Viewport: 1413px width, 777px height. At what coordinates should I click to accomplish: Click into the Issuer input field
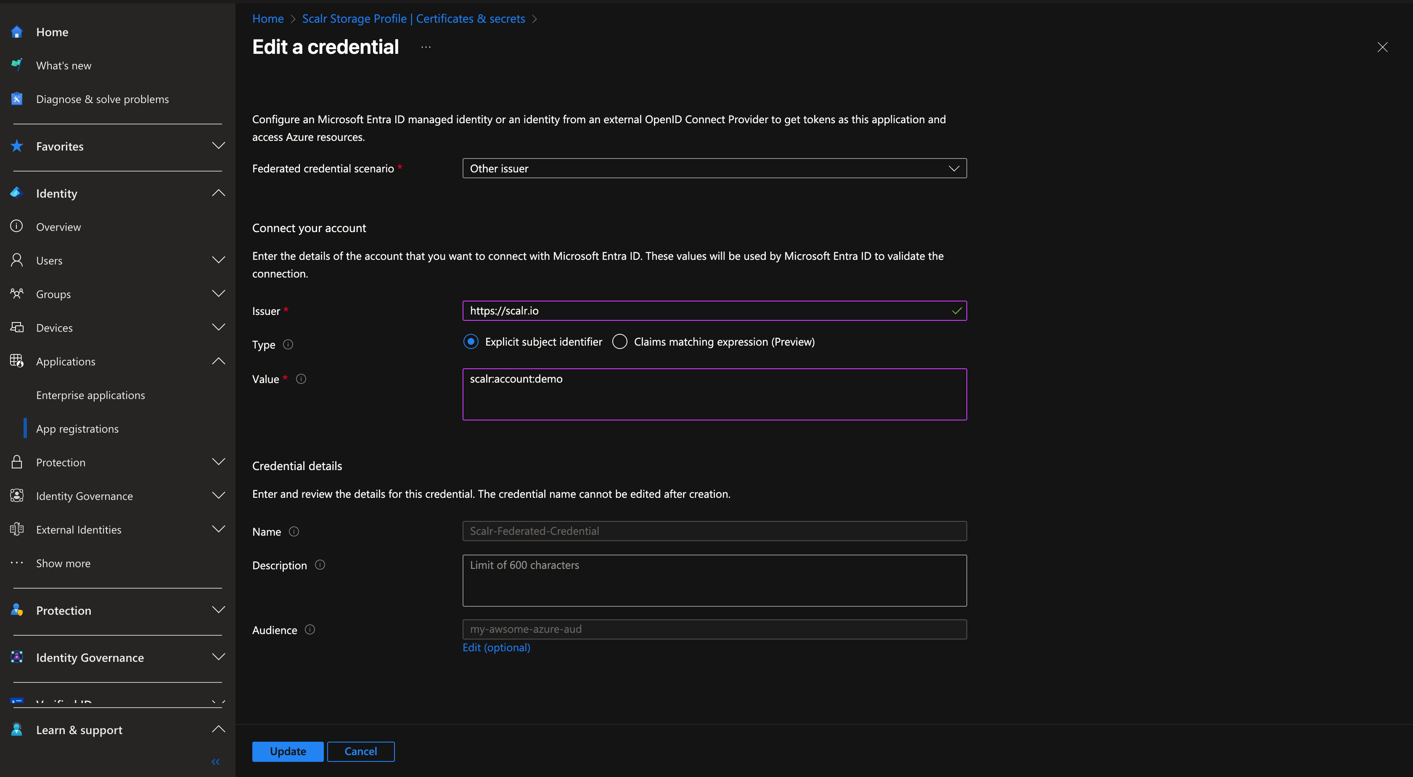pos(708,311)
